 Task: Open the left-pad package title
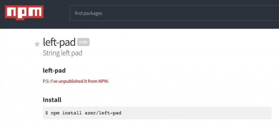click(x=59, y=42)
